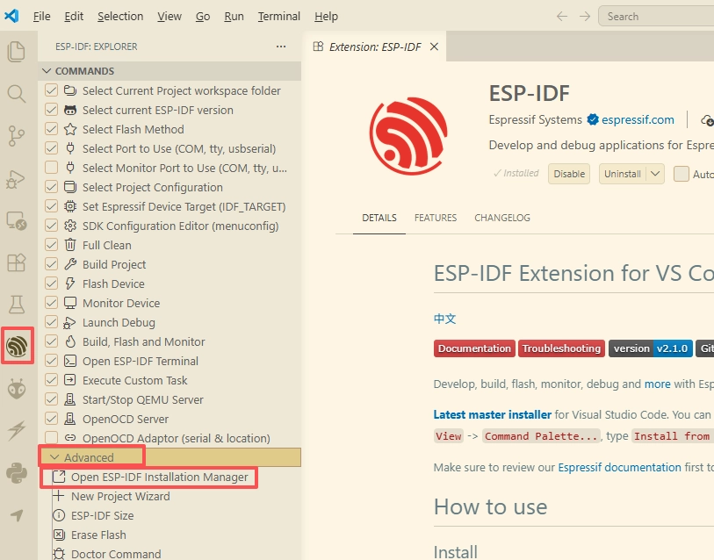Screen dimensions: 714x560
Task: Click the flame icon for Build, Flash and Monitor
Action: click(70, 341)
